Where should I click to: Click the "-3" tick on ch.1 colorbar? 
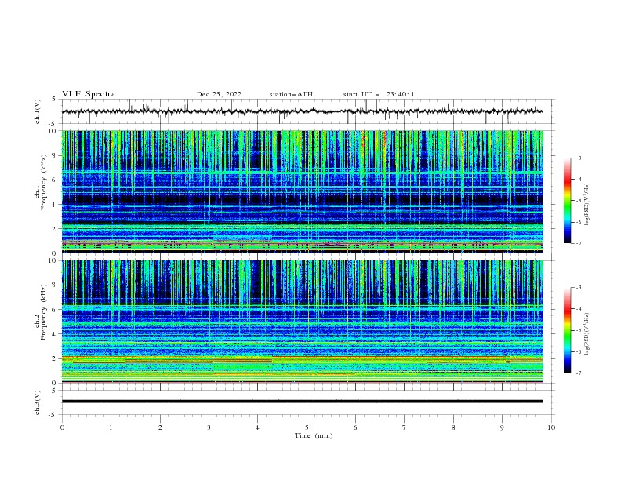coord(578,158)
